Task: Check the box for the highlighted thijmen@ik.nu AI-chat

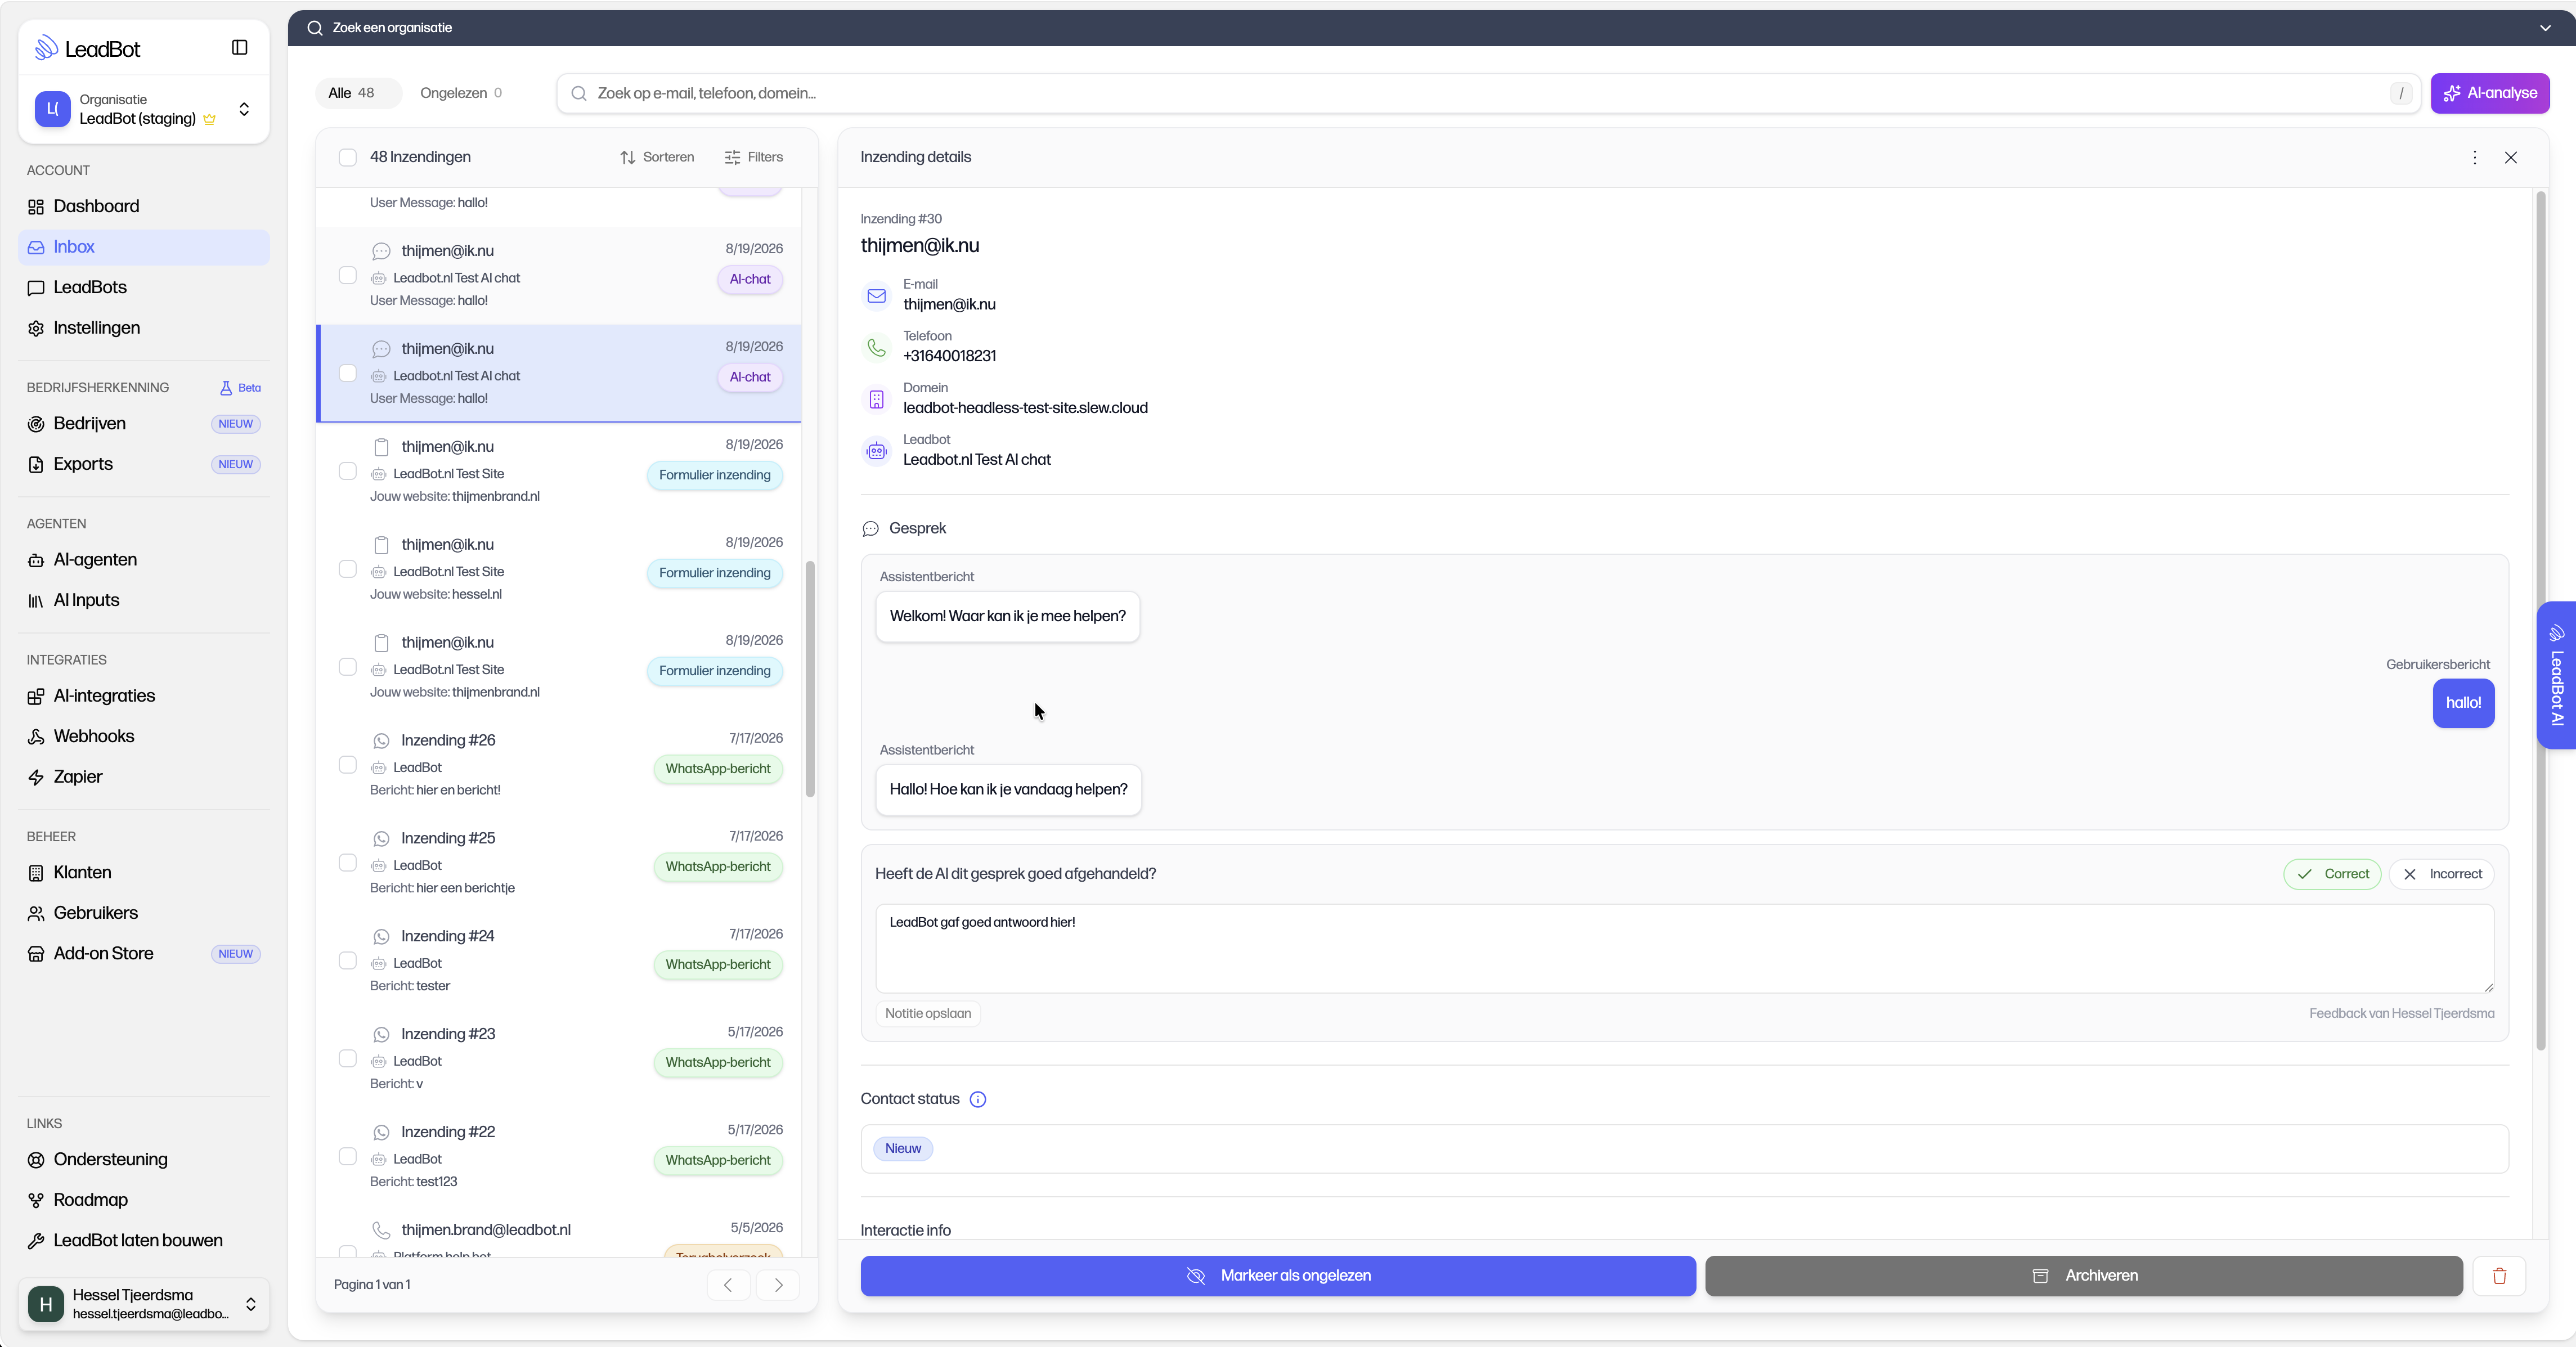Action: 347,373
